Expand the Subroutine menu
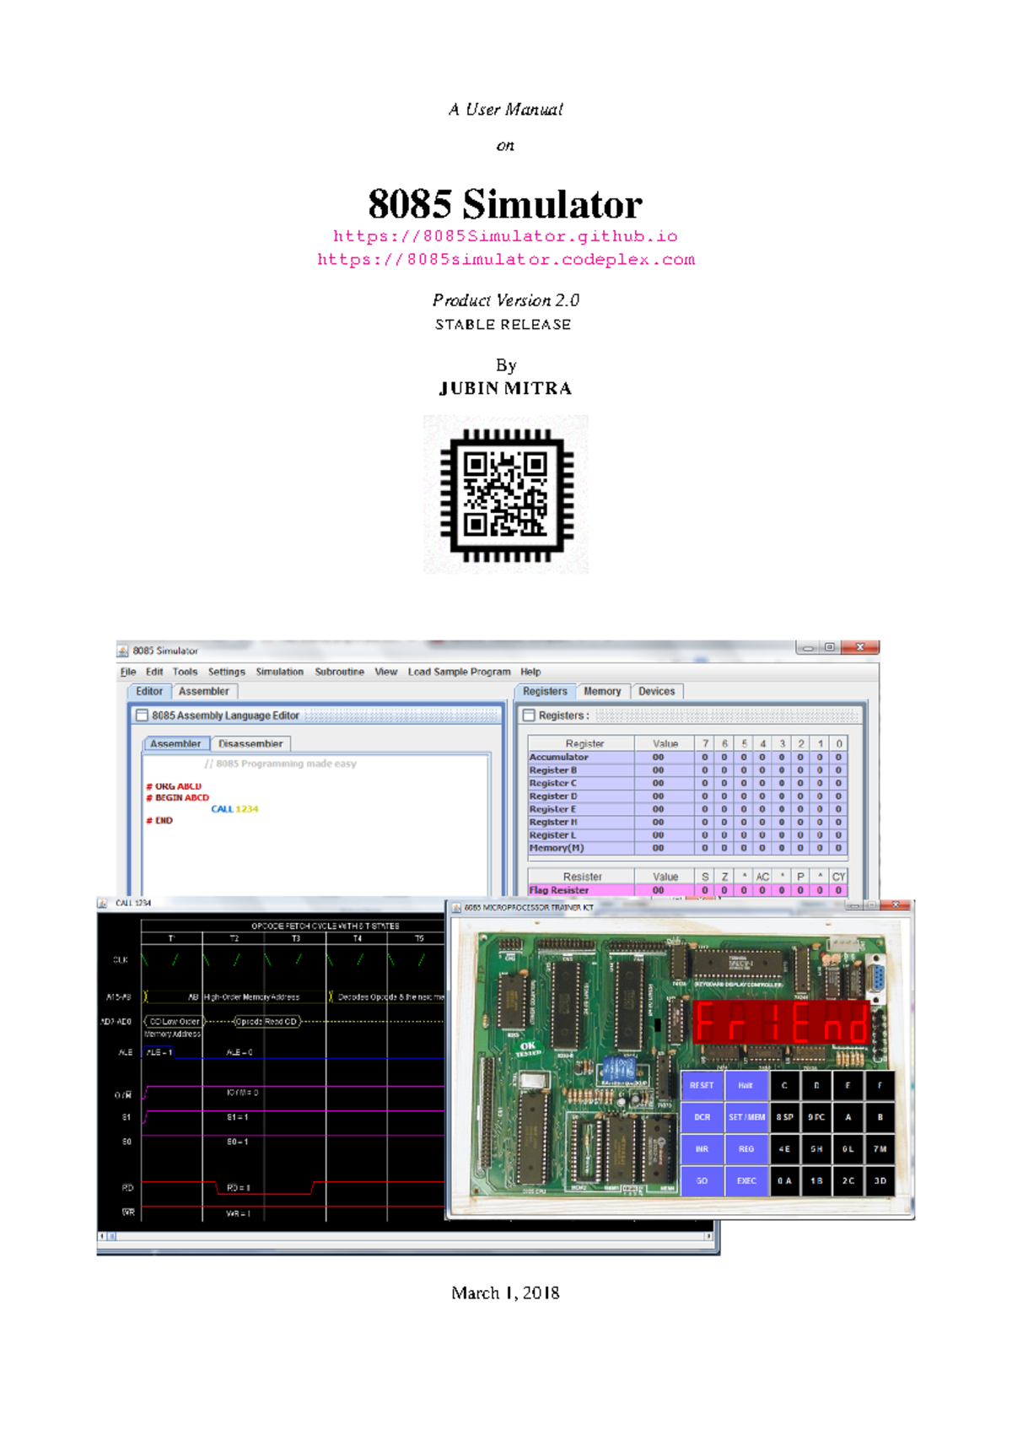The height and width of the screenshot is (1431, 1012). pos(339,672)
